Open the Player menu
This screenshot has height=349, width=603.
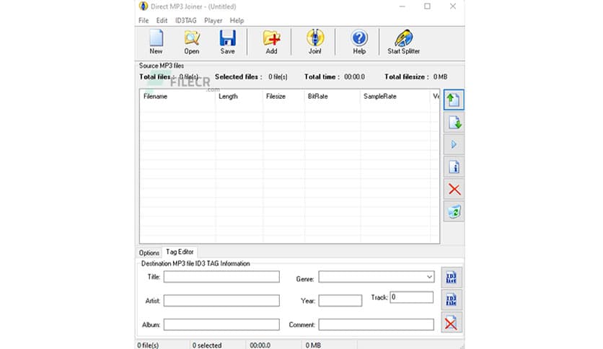coord(213,20)
